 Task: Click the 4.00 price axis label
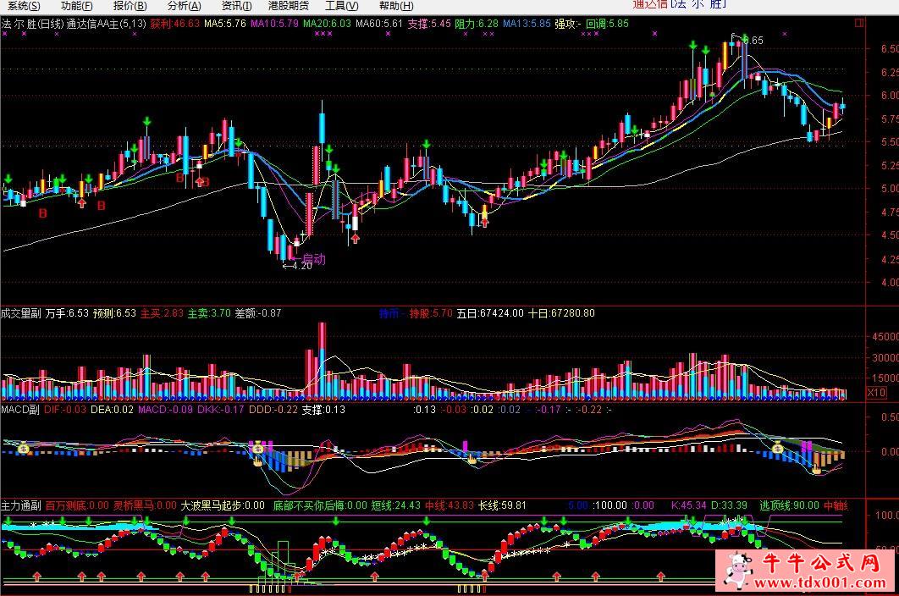889,282
